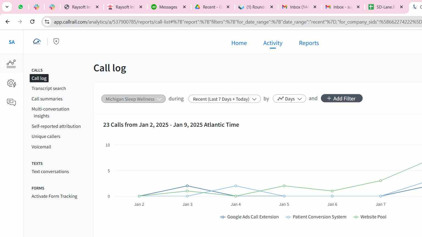Open Multi-conversation insights
This screenshot has width=422, height=237.
coord(50,112)
